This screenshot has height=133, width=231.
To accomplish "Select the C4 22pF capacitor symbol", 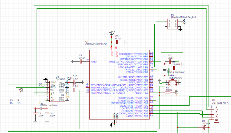I will (x=47, y=113).
